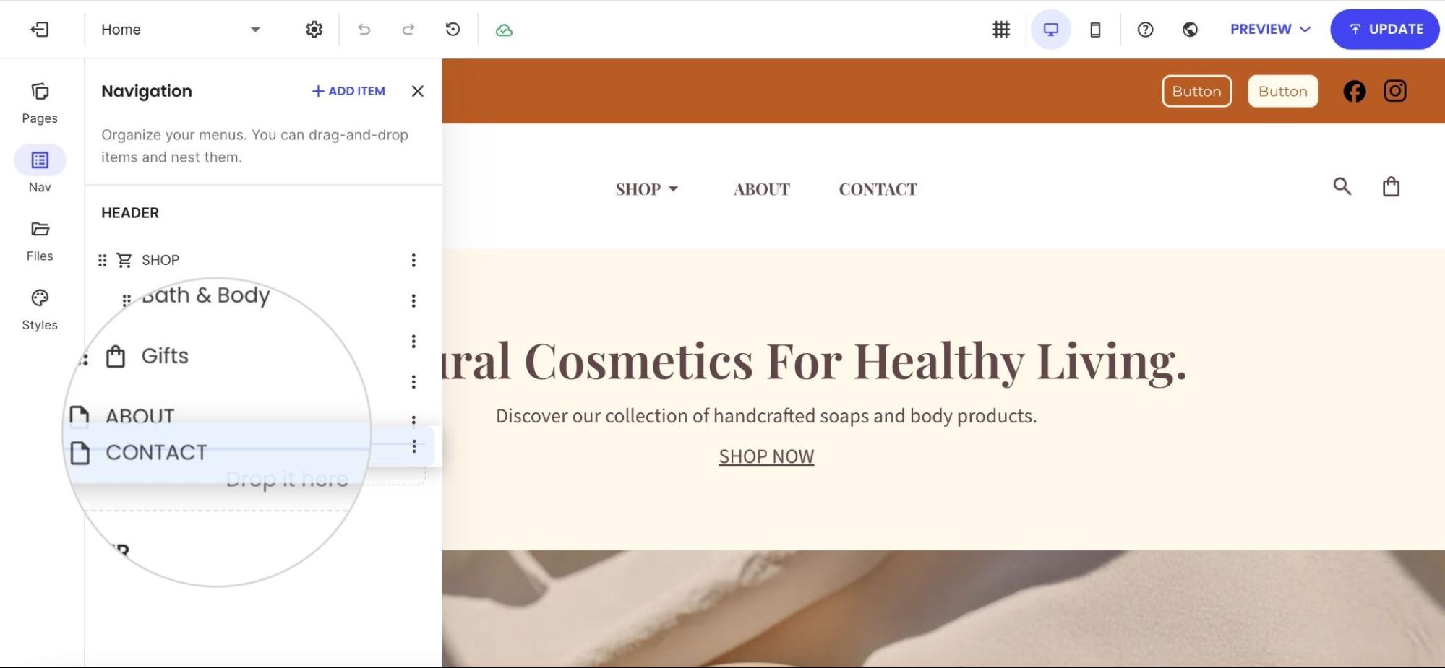Open the Facebook social icon
The width and height of the screenshot is (1445, 668).
click(x=1354, y=91)
